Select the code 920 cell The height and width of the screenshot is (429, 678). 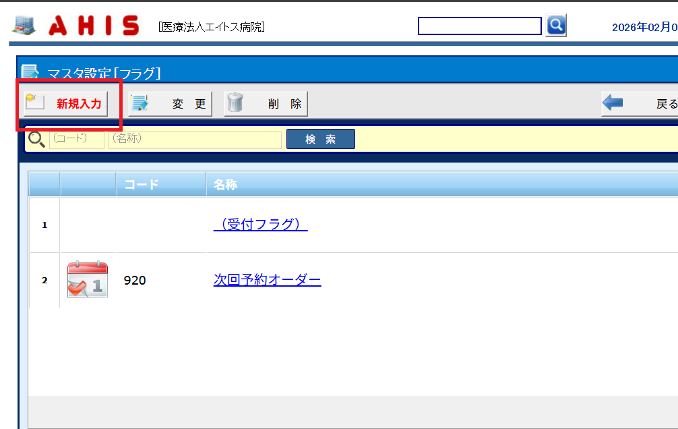point(135,280)
